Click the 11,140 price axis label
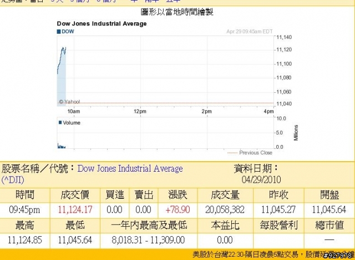Viewport: 355px width, 260px height. point(284,37)
